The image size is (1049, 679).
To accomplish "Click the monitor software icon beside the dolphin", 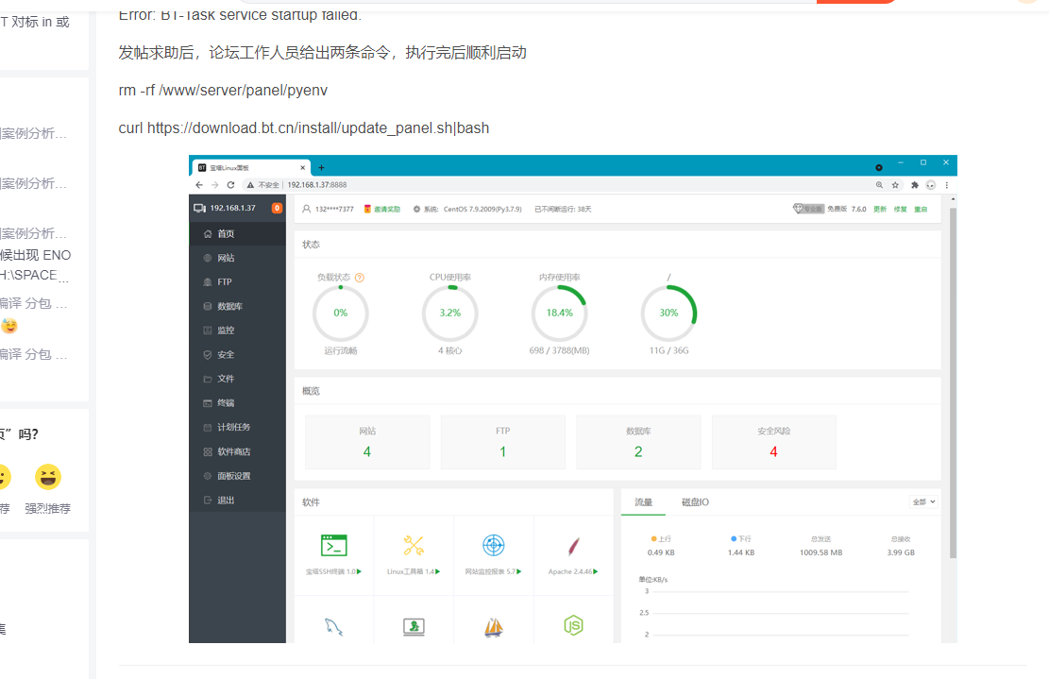I will 414,627.
